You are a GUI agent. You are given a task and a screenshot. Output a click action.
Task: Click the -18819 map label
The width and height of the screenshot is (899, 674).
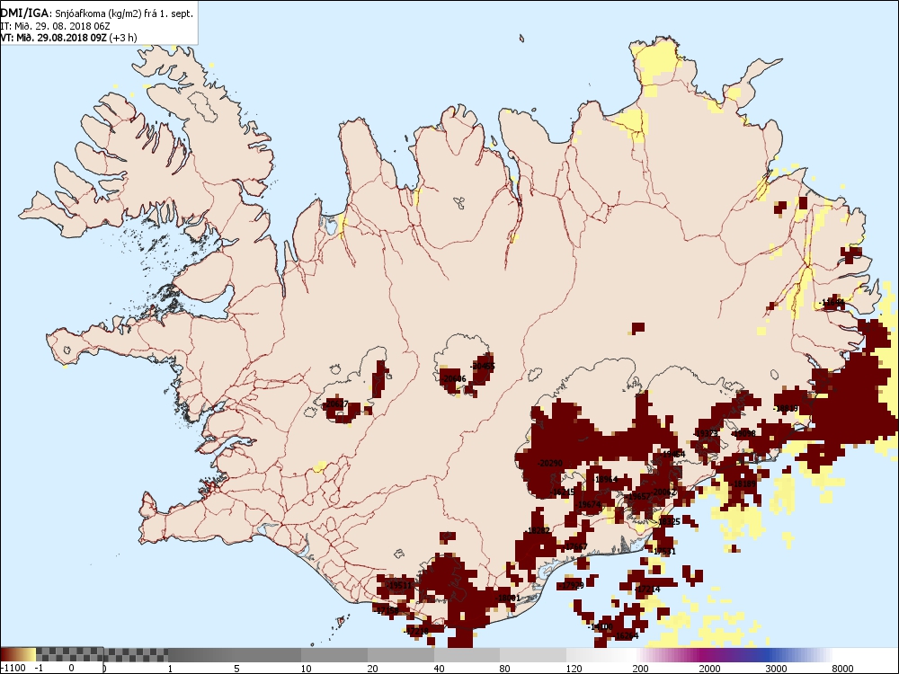[x=786, y=409]
